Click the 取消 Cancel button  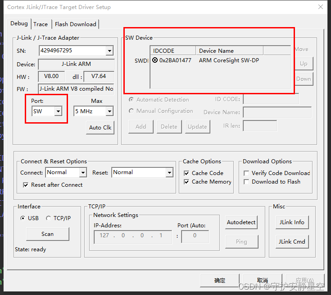pyautogui.click(x=263, y=281)
